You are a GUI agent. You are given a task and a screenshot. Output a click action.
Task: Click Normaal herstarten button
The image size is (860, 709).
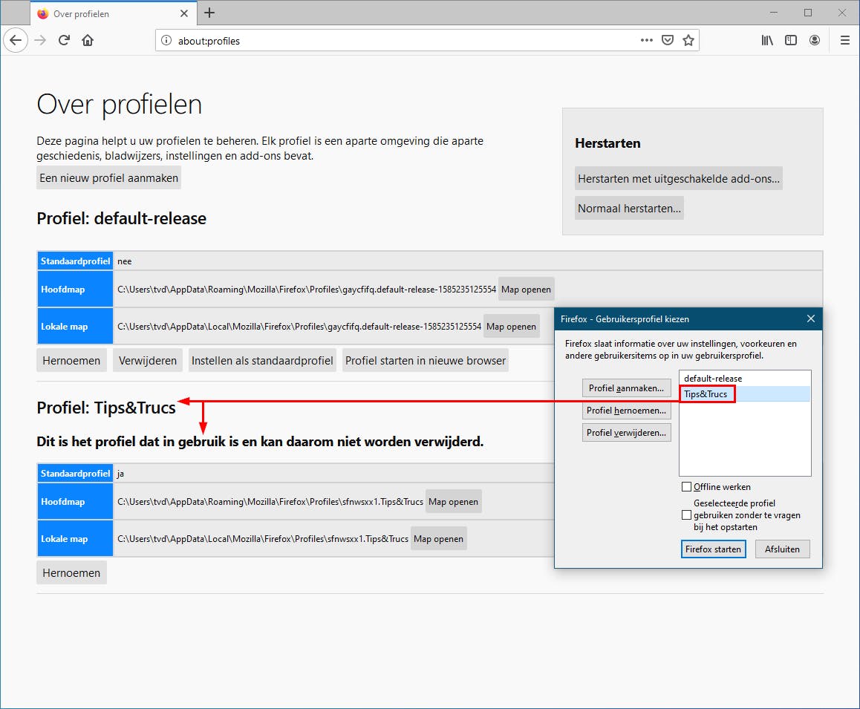[x=629, y=209]
